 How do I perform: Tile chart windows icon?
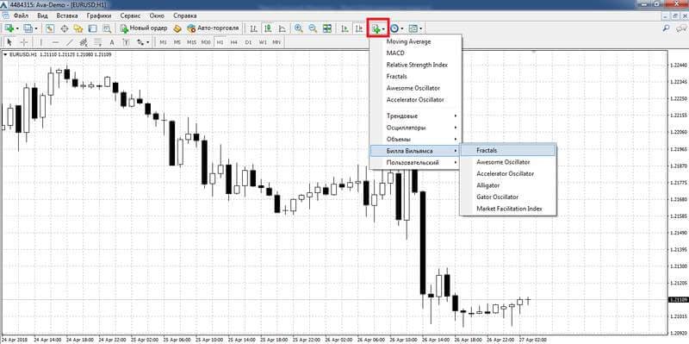(327, 28)
